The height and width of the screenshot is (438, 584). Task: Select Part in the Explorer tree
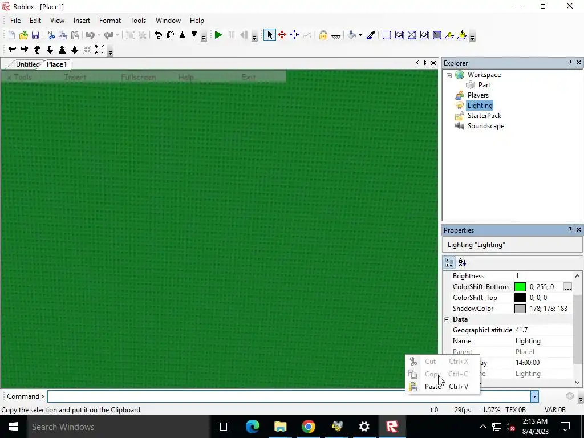tap(484, 85)
